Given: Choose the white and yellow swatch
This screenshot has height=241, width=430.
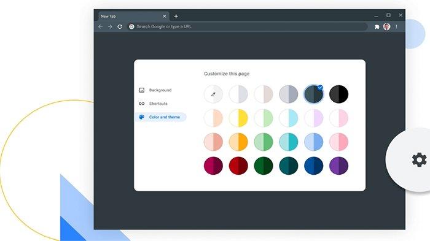Looking at the screenshot, I should coord(238,118).
